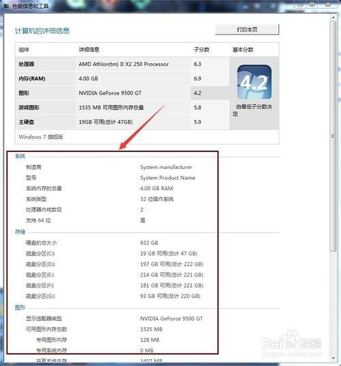Click memory subscore 6.9
This screenshot has width=341, height=366.
(x=197, y=78)
